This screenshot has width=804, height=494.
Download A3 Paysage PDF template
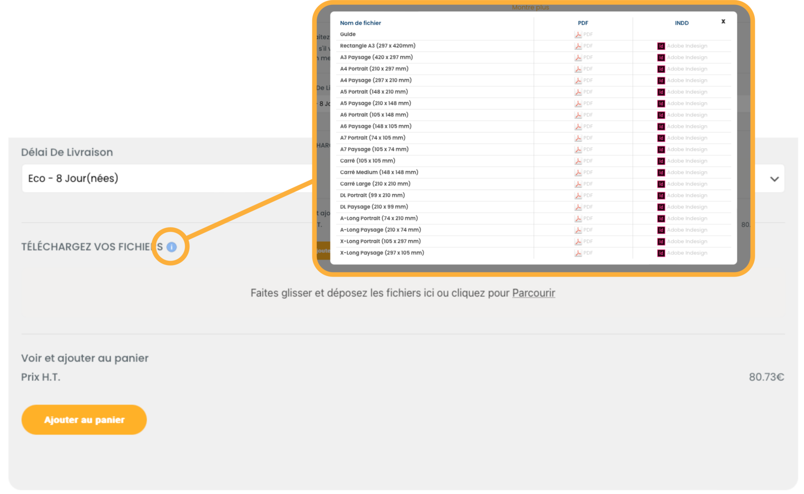583,57
